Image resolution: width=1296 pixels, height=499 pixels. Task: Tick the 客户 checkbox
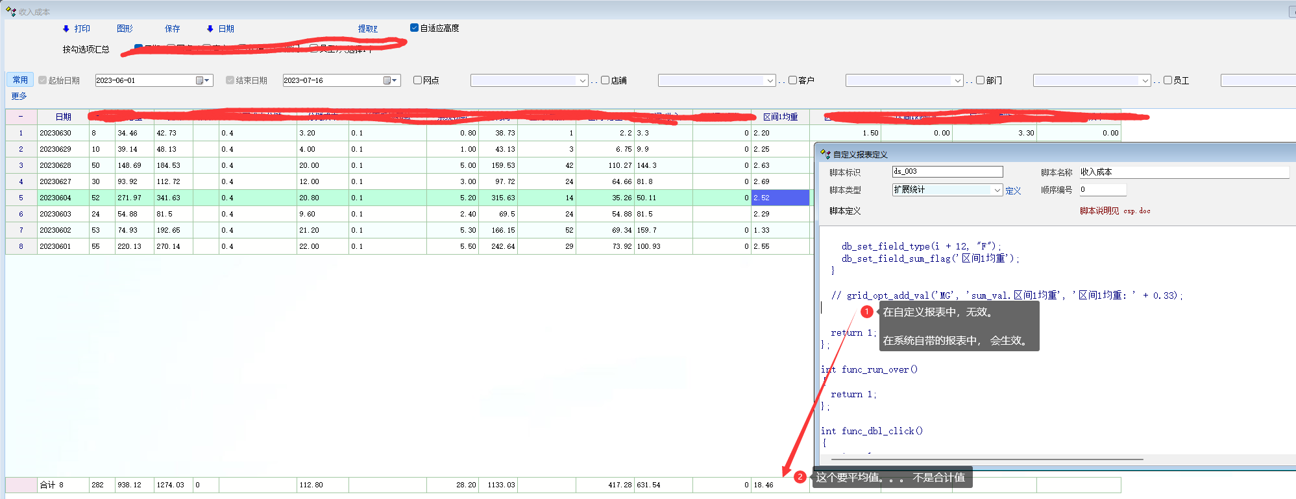coord(792,80)
